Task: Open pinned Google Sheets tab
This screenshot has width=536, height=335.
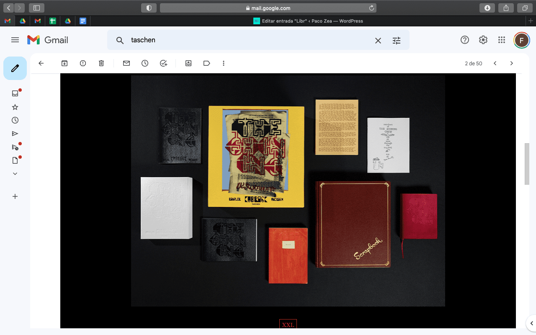Action: click(53, 21)
